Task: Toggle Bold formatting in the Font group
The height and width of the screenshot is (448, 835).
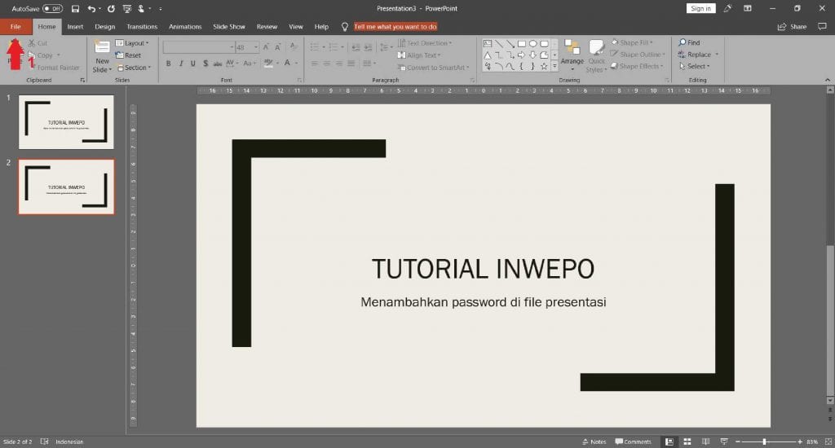Action: click(169, 64)
